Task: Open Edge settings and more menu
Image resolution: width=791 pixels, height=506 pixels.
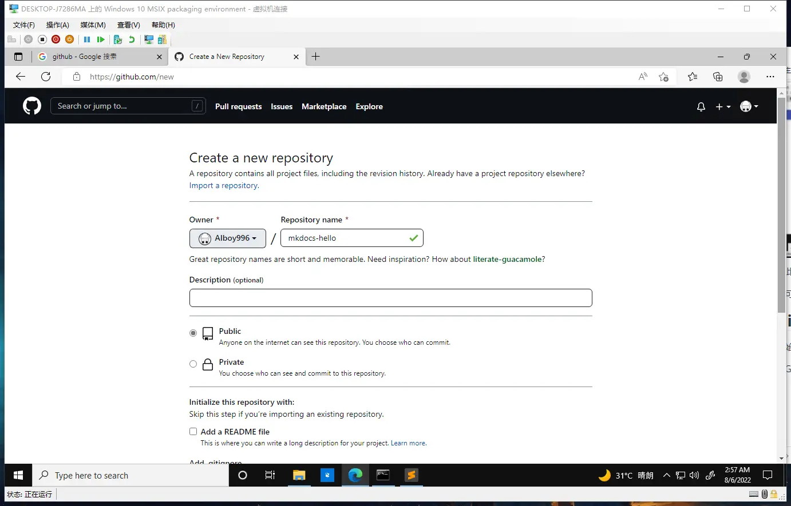Action: pyautogui.click(x=770, y=77)
